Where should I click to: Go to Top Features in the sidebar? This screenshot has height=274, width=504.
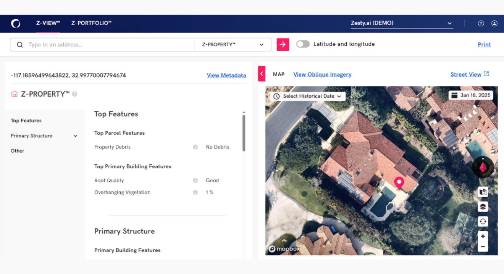pos(26,121)
